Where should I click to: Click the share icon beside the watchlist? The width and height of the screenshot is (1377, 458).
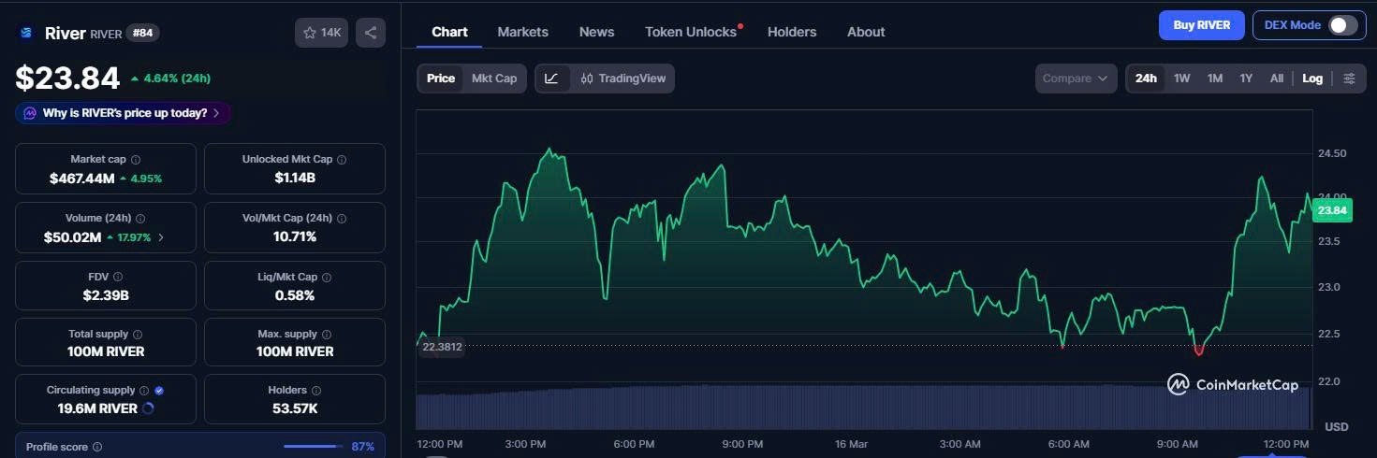pos(371,33)
